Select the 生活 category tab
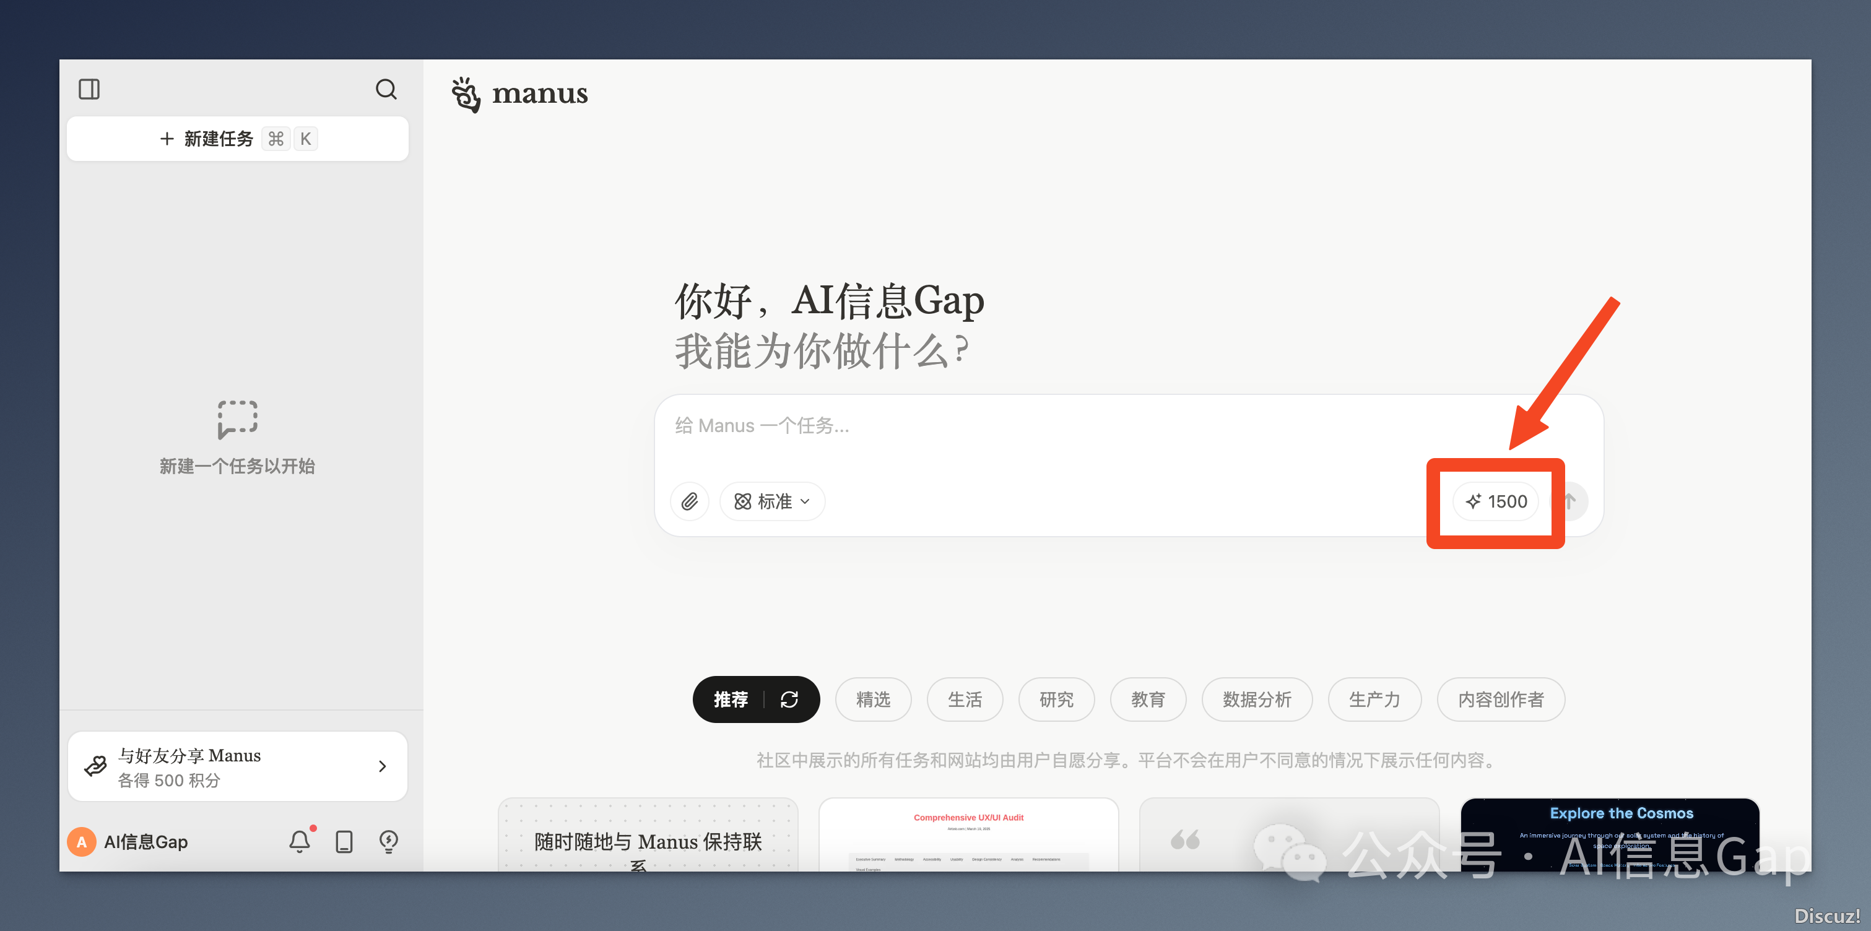The height and width of the screenshot is (931, 1871). tap(965, 699)
